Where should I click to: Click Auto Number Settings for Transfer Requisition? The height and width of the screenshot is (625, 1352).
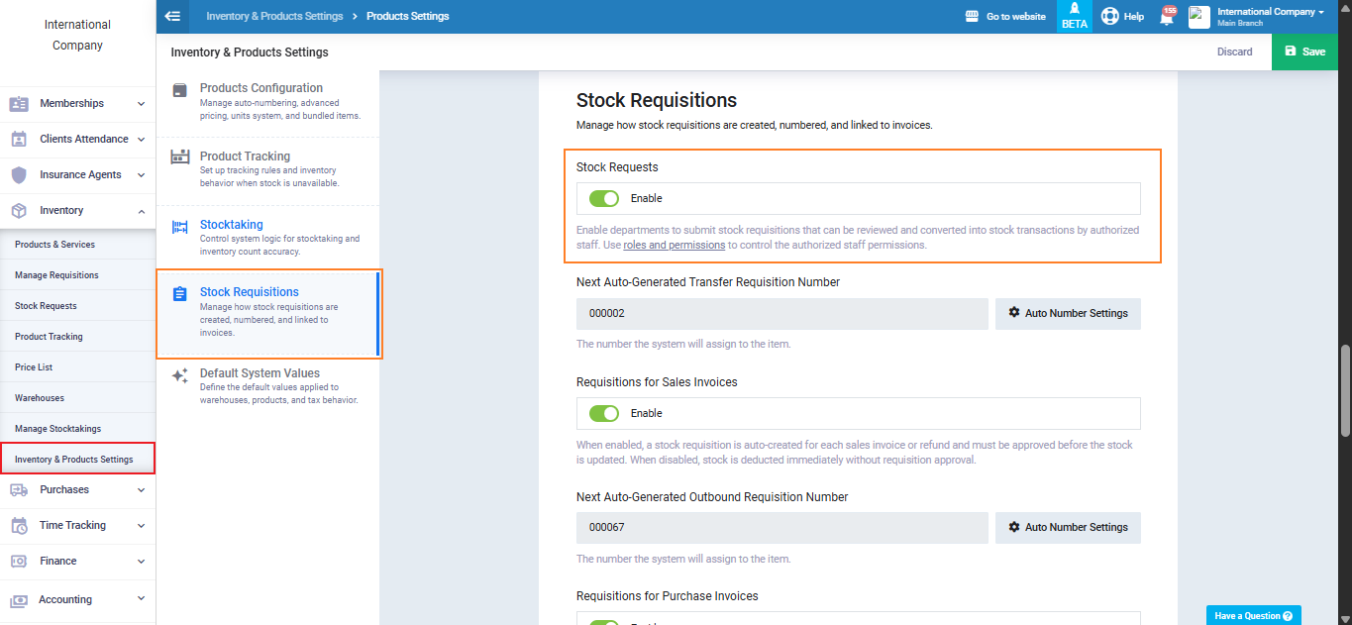[x=1068, y=313]
